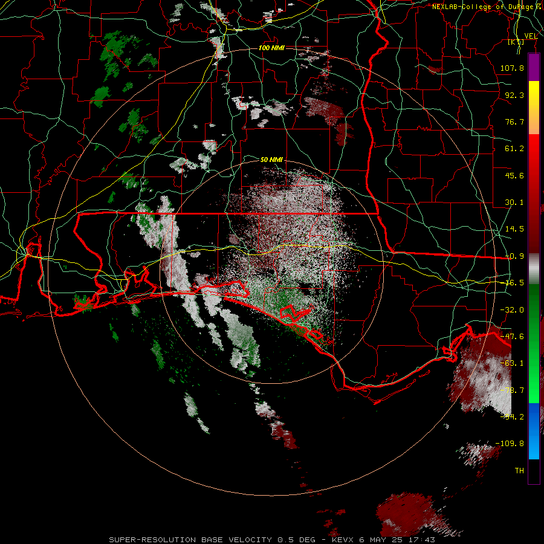
Task: Click the KEVX 6 MAY 25 17:43 timestamp
Action: (x=383, y=540)
